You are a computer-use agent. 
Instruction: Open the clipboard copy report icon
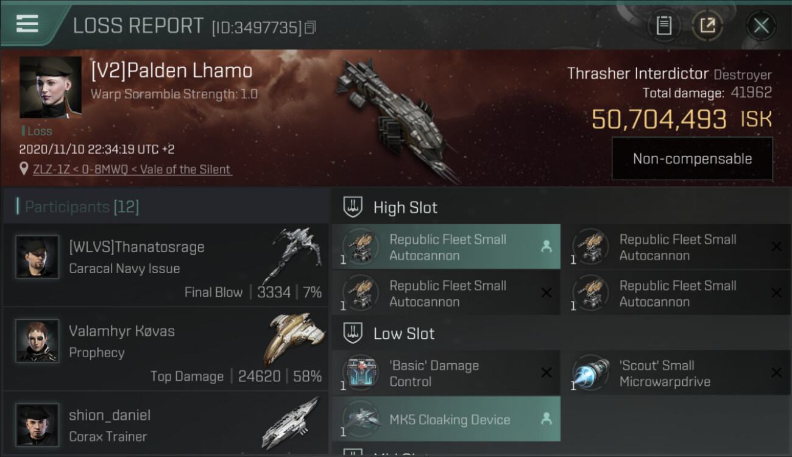(x=663, y=25)
